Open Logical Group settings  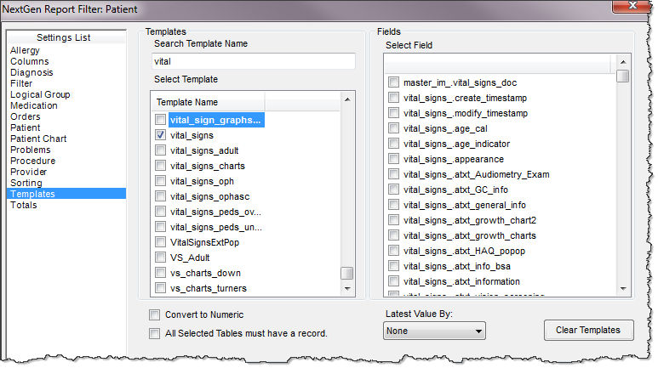pyautogui.click(x=40, y=94)
